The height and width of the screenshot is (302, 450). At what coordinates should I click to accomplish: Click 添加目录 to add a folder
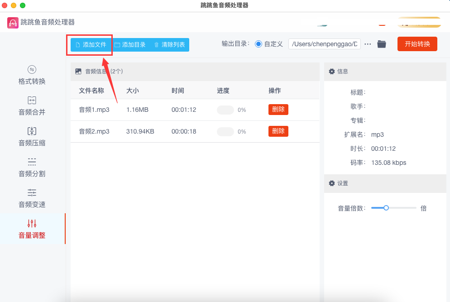coord(130,45)
